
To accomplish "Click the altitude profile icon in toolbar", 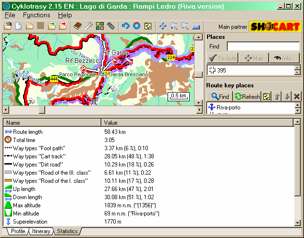I will (196, 26).
